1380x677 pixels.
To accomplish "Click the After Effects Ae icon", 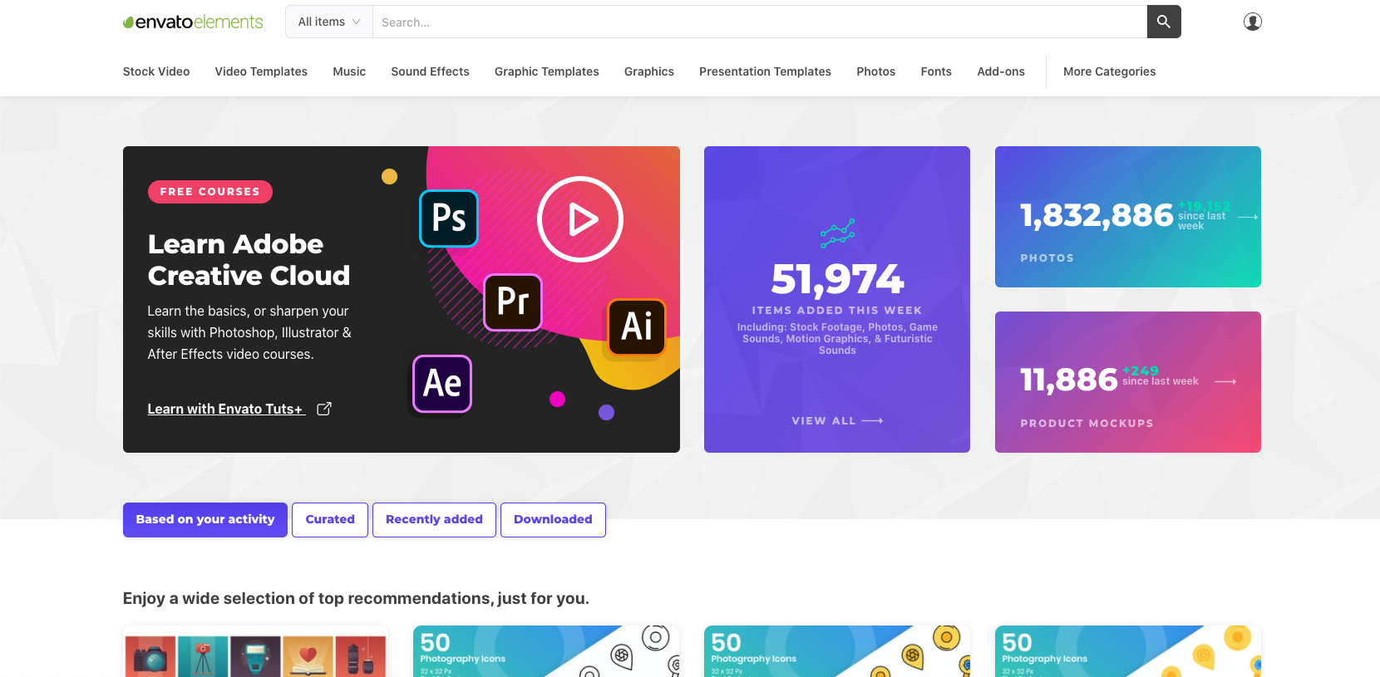I will pyautogui.click(x=442, y=384).
